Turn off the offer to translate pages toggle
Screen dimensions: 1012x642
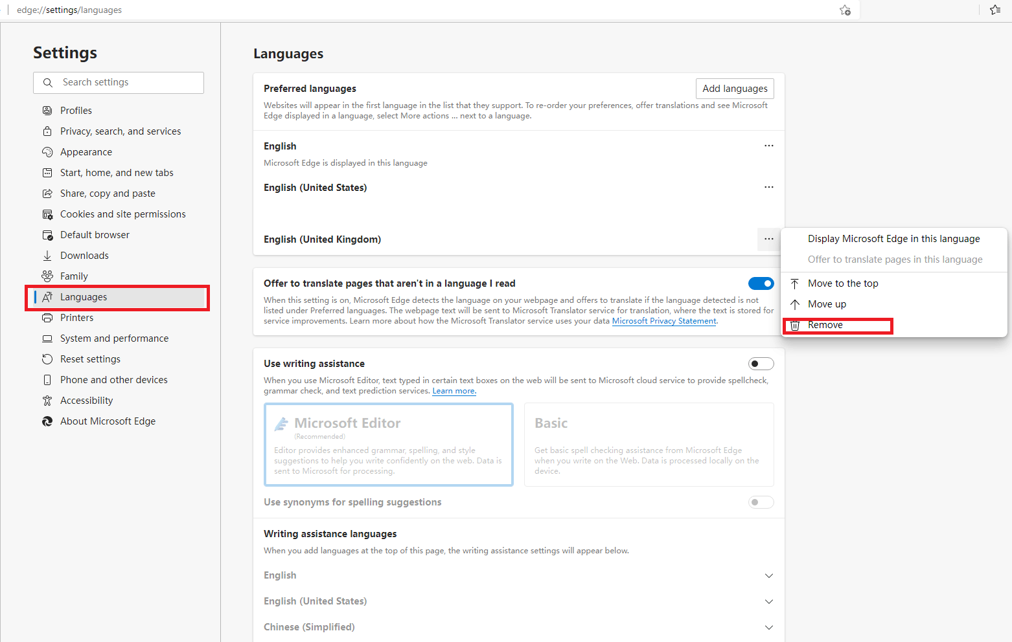[x=761, y=283]
